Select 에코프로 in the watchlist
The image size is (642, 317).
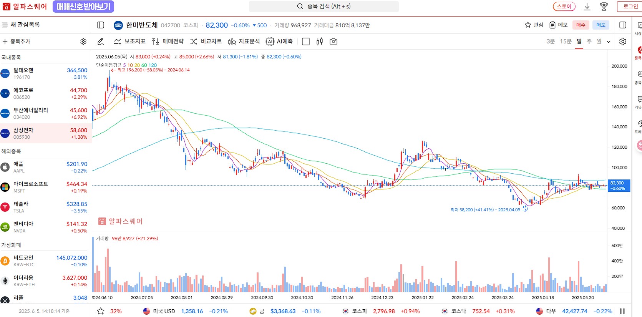[x=45, y=93]
